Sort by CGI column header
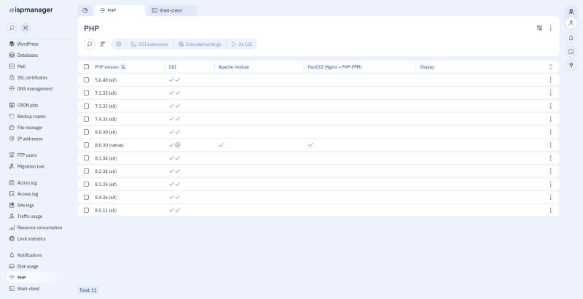This screenshot has width=583, height=299. click(x=173, y=67)
